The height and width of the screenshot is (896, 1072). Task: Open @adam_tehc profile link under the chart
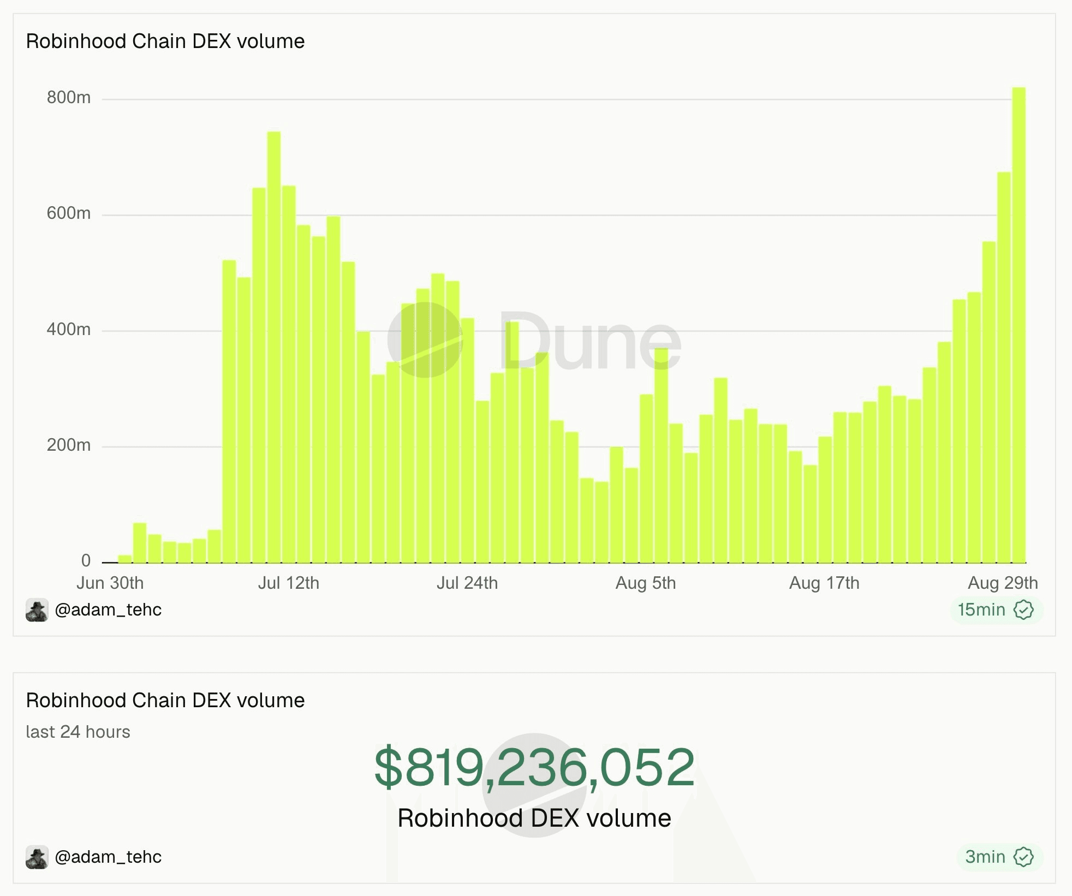tap(108, 610)
